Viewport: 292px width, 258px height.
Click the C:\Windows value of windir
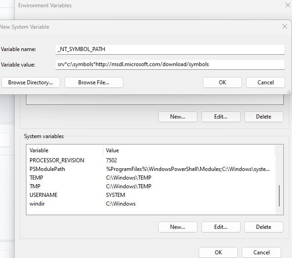(121, 204)
